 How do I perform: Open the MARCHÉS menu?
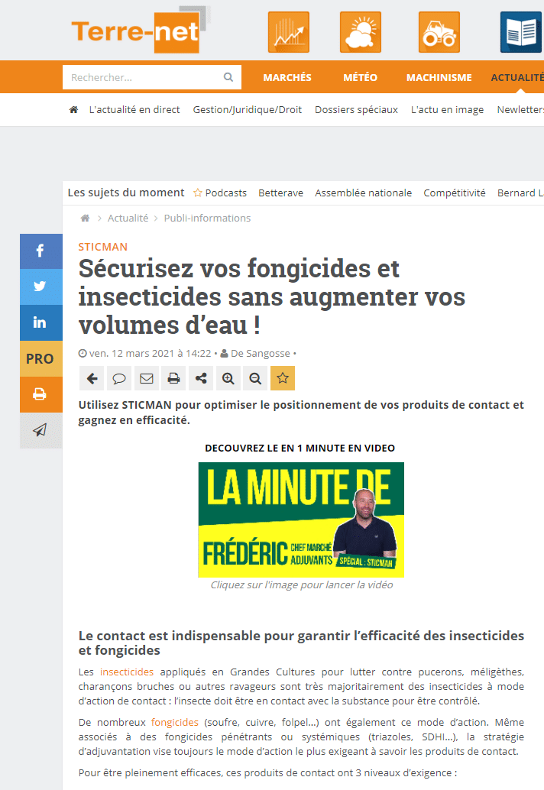coord(287,77)
